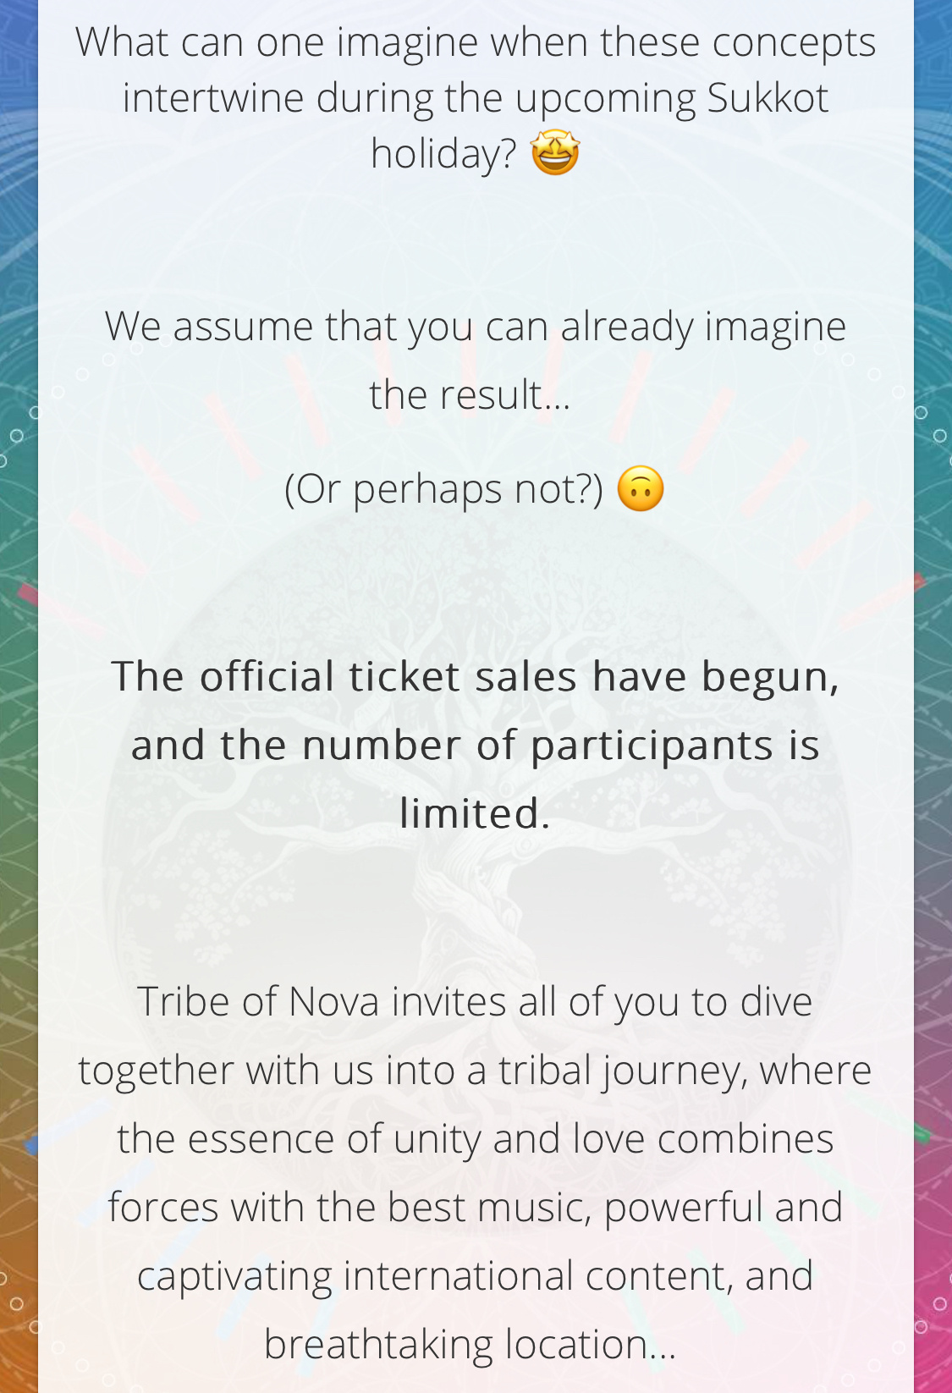Click the colorful mandala border on right edge
952x1393 pixels.
[933, 696]
